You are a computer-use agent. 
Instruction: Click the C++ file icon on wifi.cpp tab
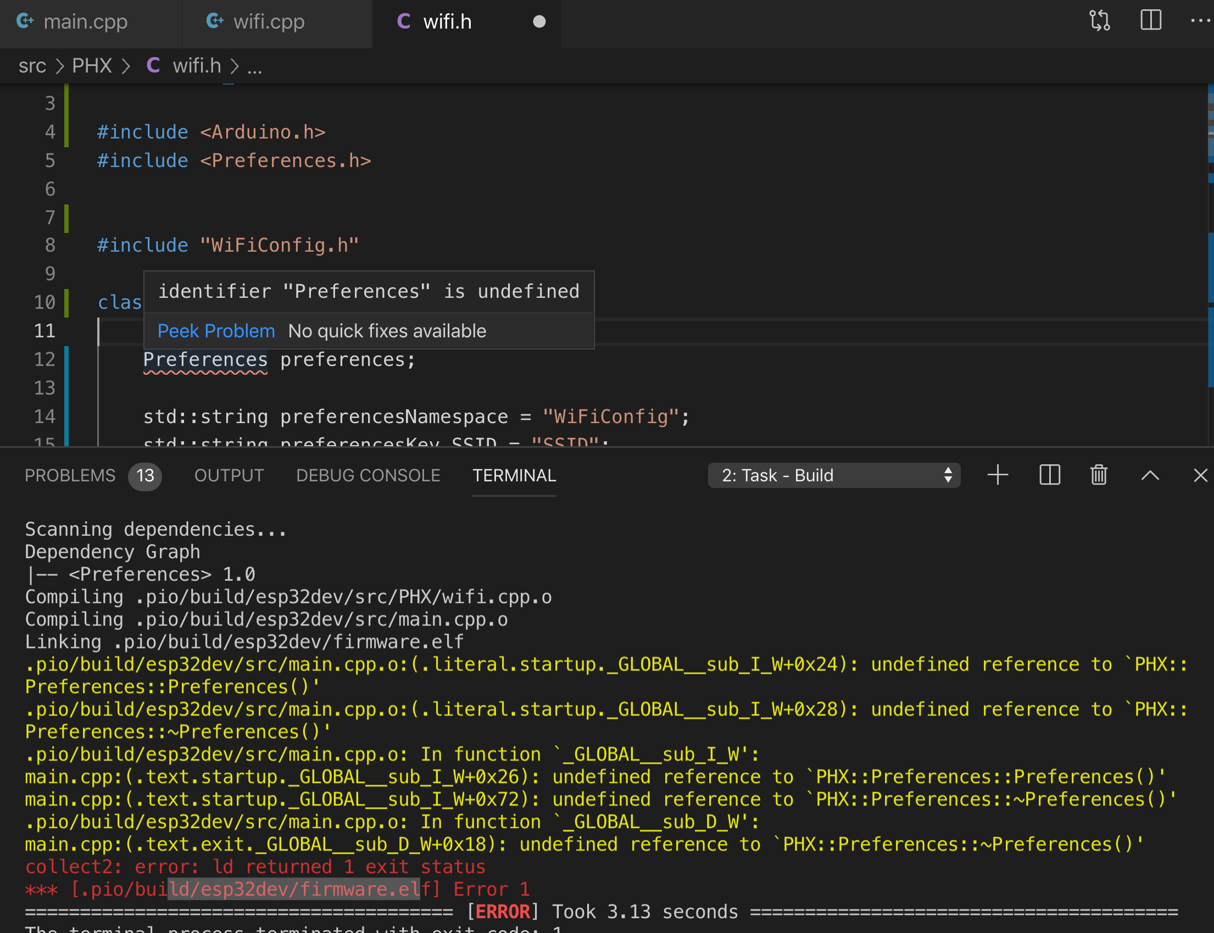[x=215, y=21]
